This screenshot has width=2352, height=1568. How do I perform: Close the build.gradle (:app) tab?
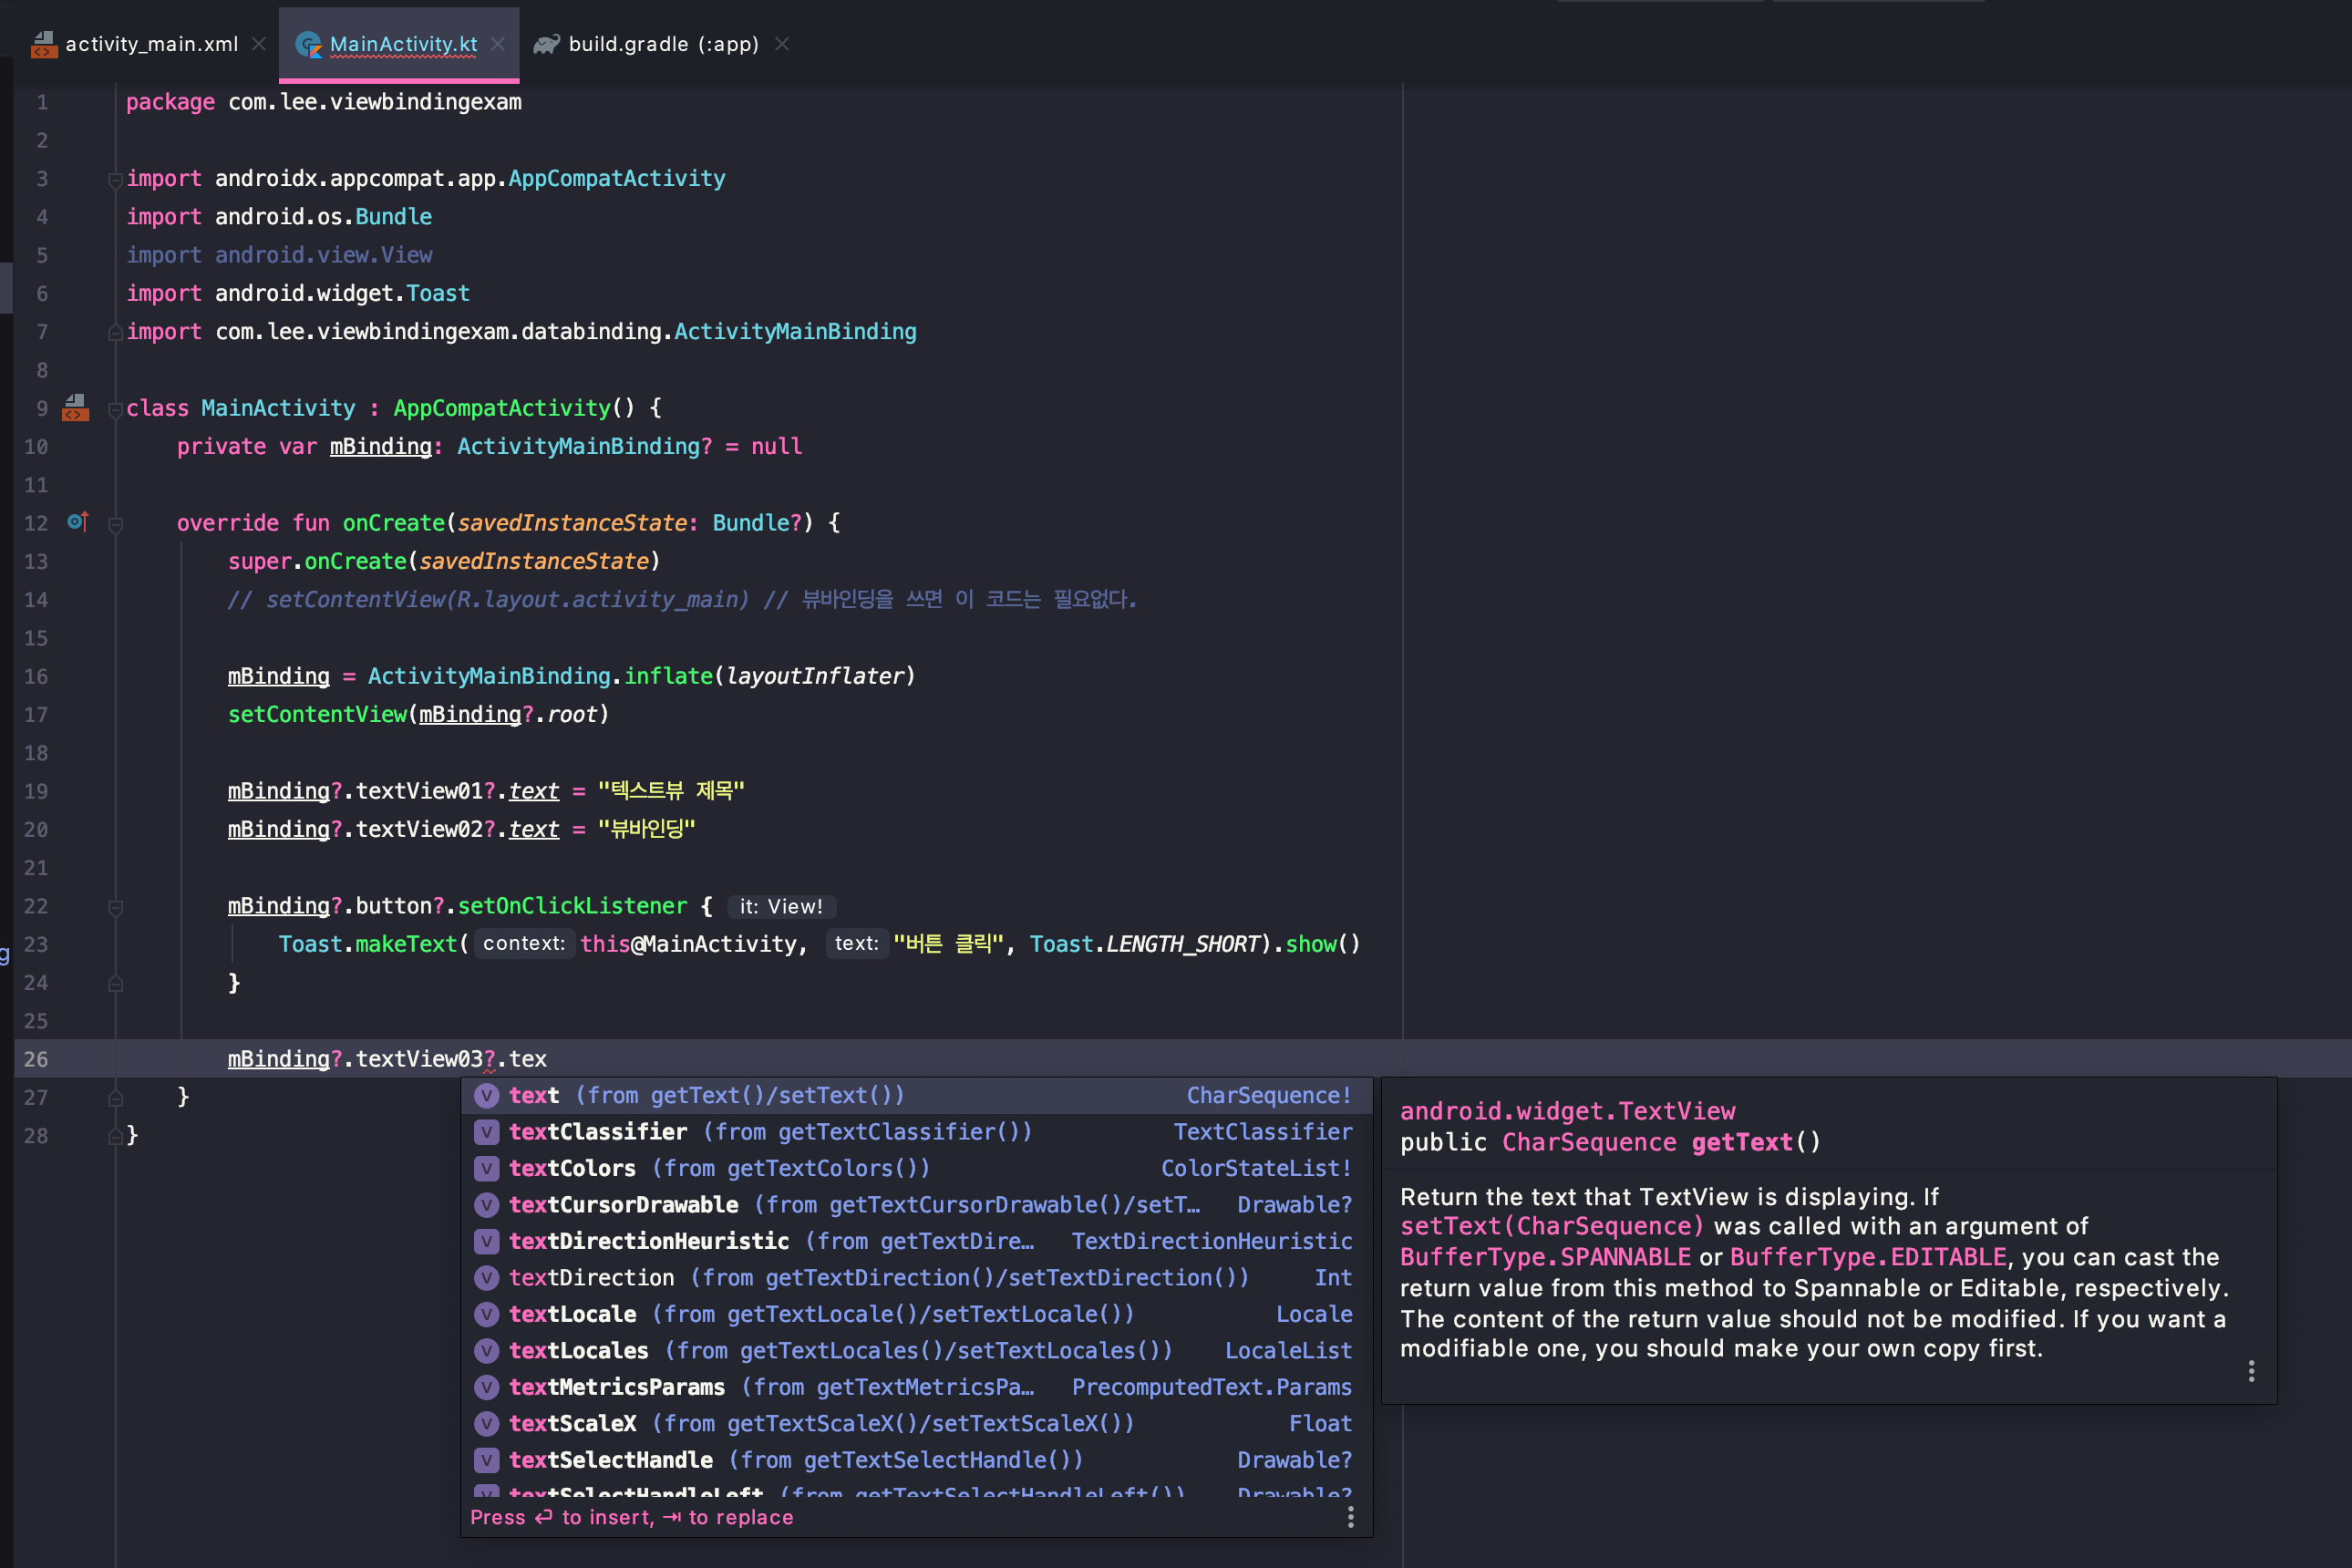pyautogui.click(x=782, y=44)
